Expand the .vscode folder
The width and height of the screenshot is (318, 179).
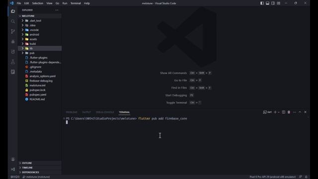tap(40, 30)
